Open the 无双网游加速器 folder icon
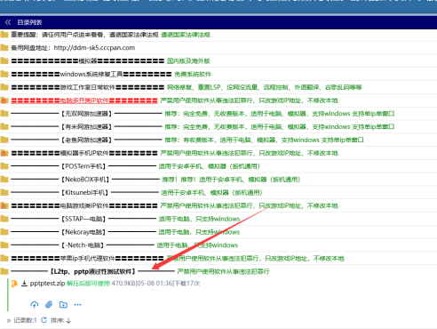 pos(4,114)
